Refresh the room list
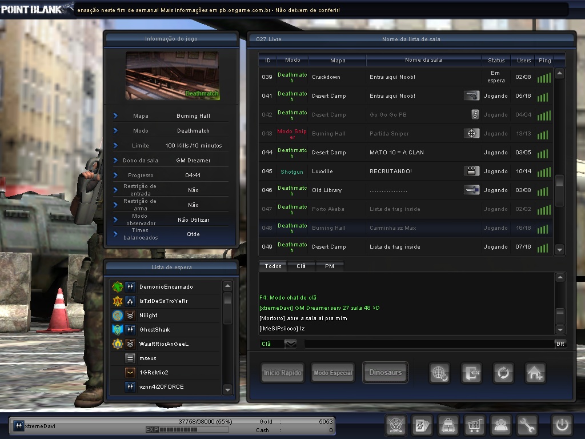Viewport: 585px width, 439px height. click(x=503, y=373)
